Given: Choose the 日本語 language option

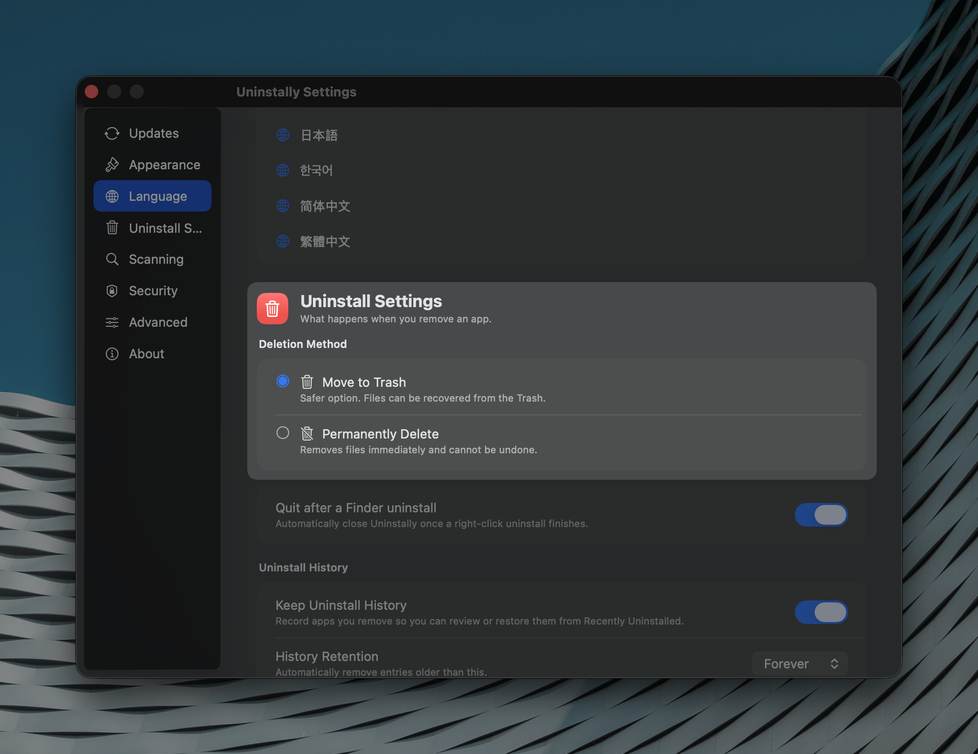Looking at the screenshot, I should click(x=562, y=135).
